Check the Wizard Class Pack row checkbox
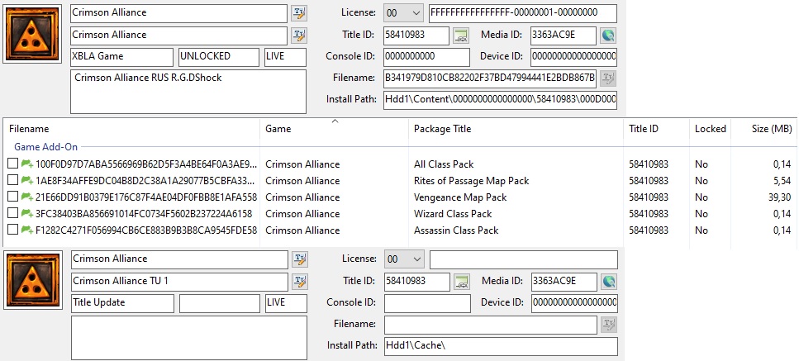The width and height of the screenshot is (799, 361). tap(12, 213)
